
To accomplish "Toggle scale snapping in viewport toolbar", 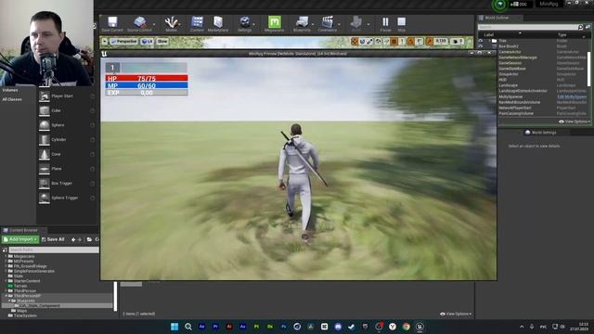I will (429, 41).
